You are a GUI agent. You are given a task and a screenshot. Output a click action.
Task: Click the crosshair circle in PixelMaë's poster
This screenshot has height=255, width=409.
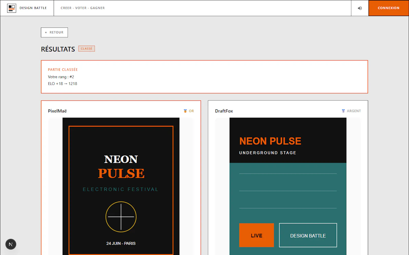click(121, 217)
